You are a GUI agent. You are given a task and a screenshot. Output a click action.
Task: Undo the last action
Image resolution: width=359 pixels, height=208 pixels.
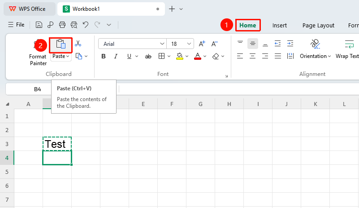coord(86,25)
